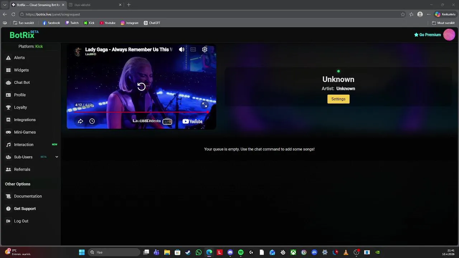This screenshot has width=459, height=258.
Task: Click the Referrals people icon
Action: point(8,169)
